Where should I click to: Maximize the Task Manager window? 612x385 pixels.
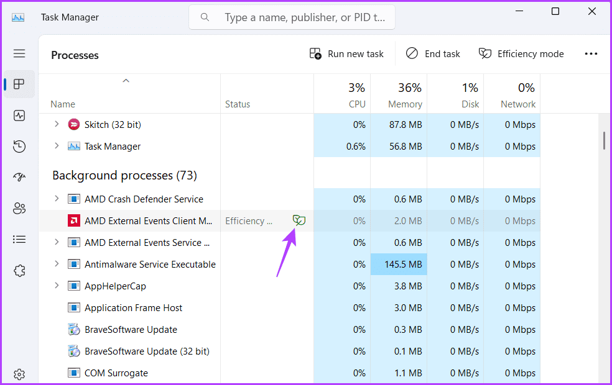coord(555,11)
